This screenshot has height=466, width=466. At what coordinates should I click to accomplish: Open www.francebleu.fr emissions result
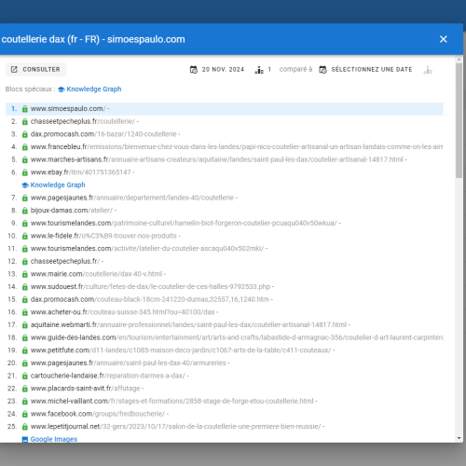[237, 146]
